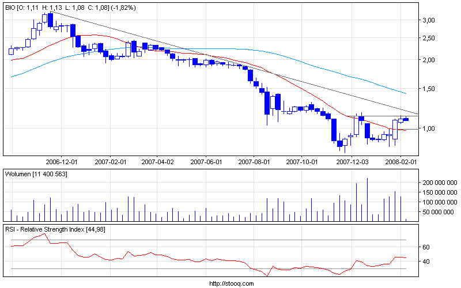Click the RSI 40 axis label
The height and width of the screenshot is (288, 461).
coord(426,262)
